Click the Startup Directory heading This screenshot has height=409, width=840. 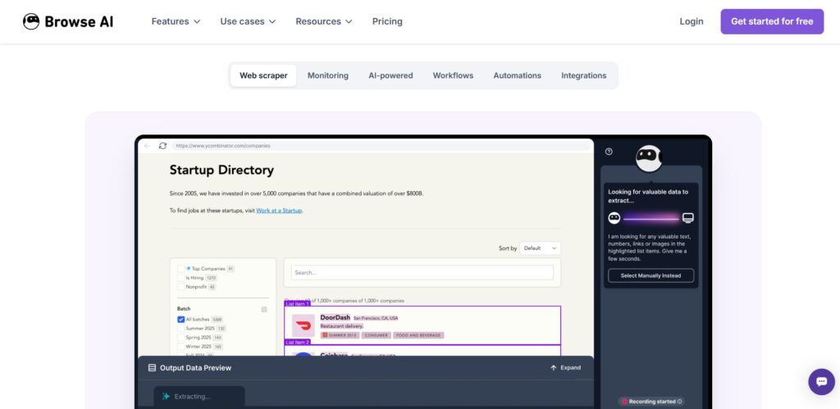(221, 170)
